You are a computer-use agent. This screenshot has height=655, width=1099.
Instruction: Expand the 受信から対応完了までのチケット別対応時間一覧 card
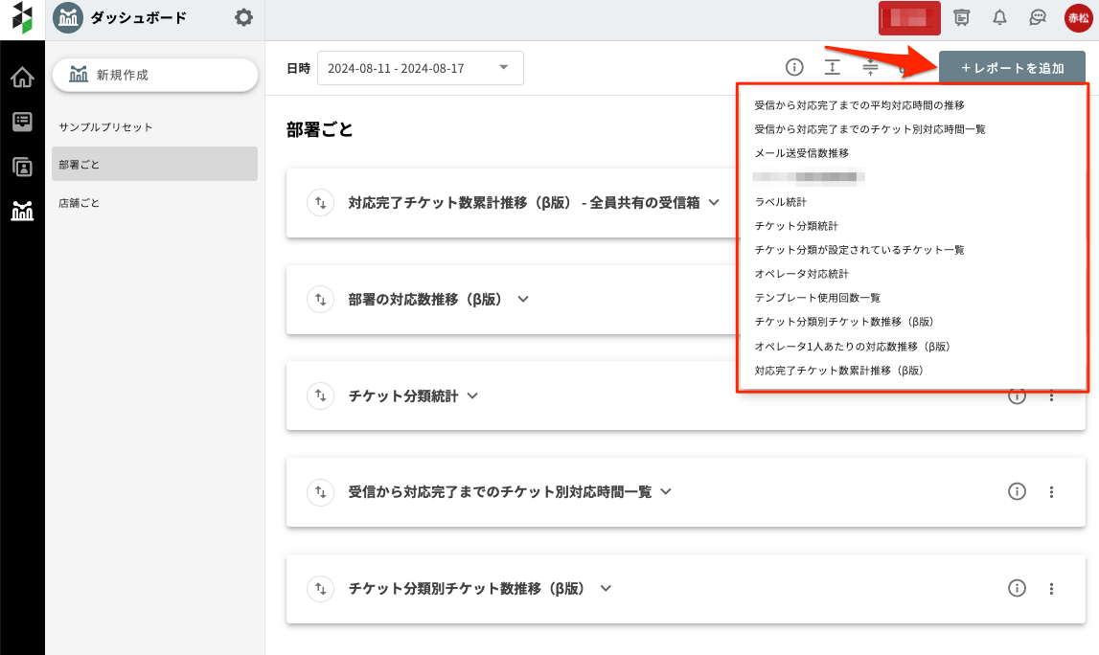coord(667,492)
